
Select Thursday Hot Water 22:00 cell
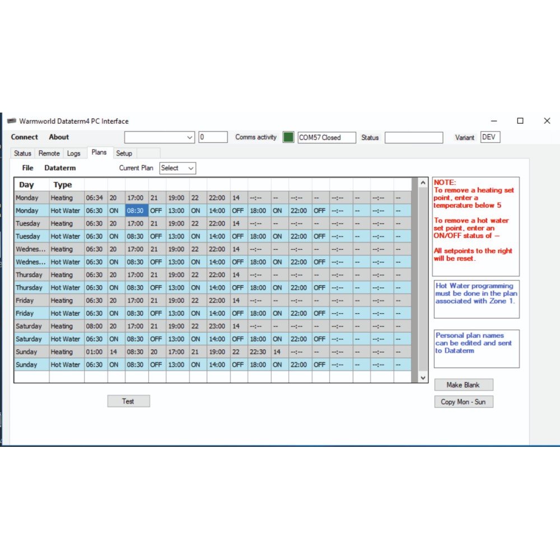(x=300, y=287)
